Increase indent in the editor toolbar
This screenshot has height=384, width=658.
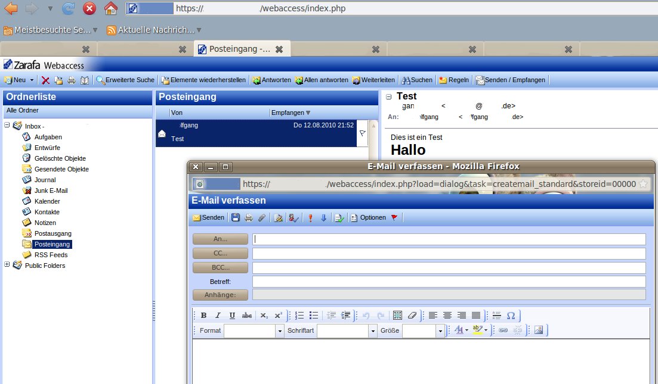coord(345,316)
